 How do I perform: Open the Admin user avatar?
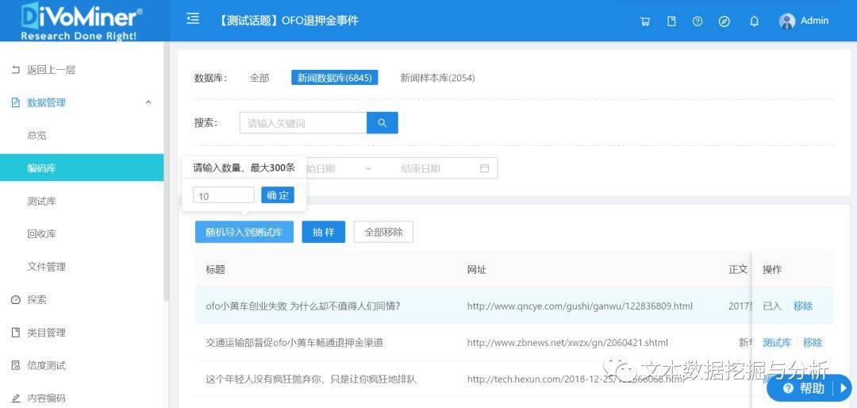point(787,21)
